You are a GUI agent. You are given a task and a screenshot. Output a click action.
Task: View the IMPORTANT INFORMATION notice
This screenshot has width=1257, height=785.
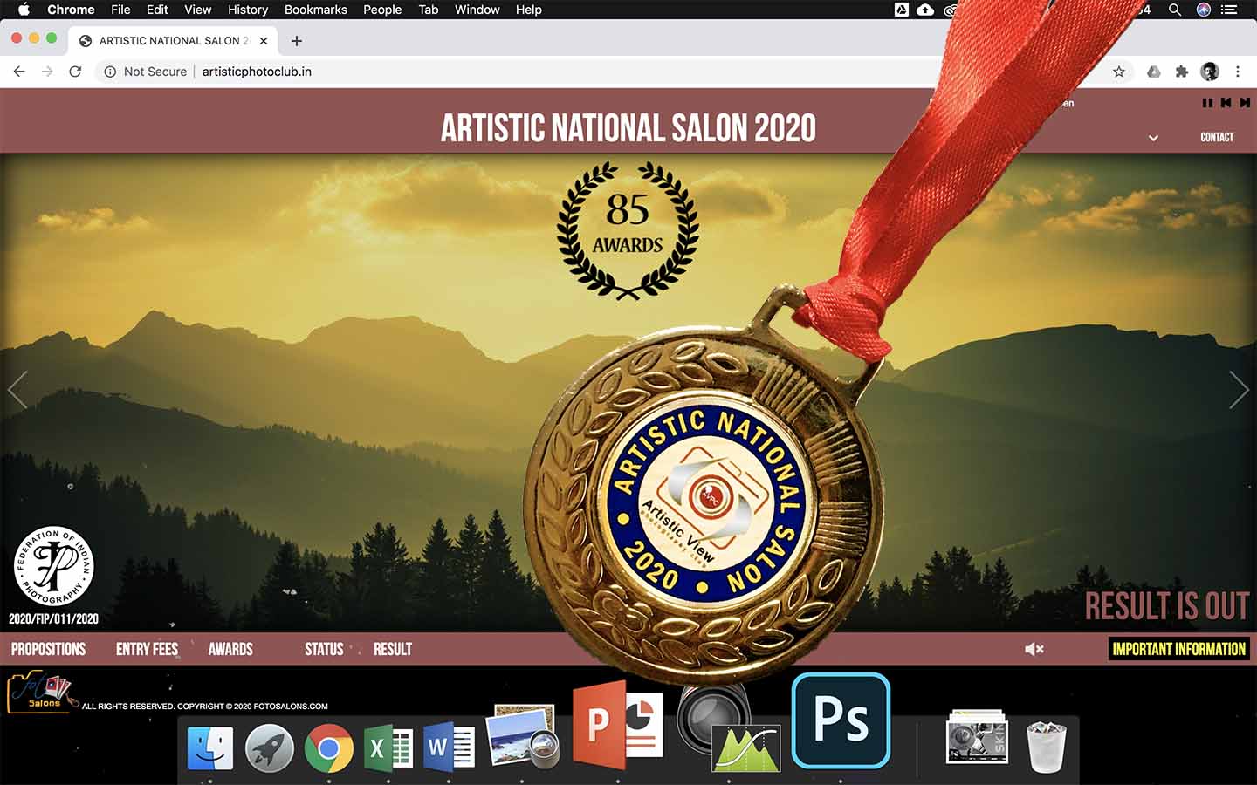1178,648
